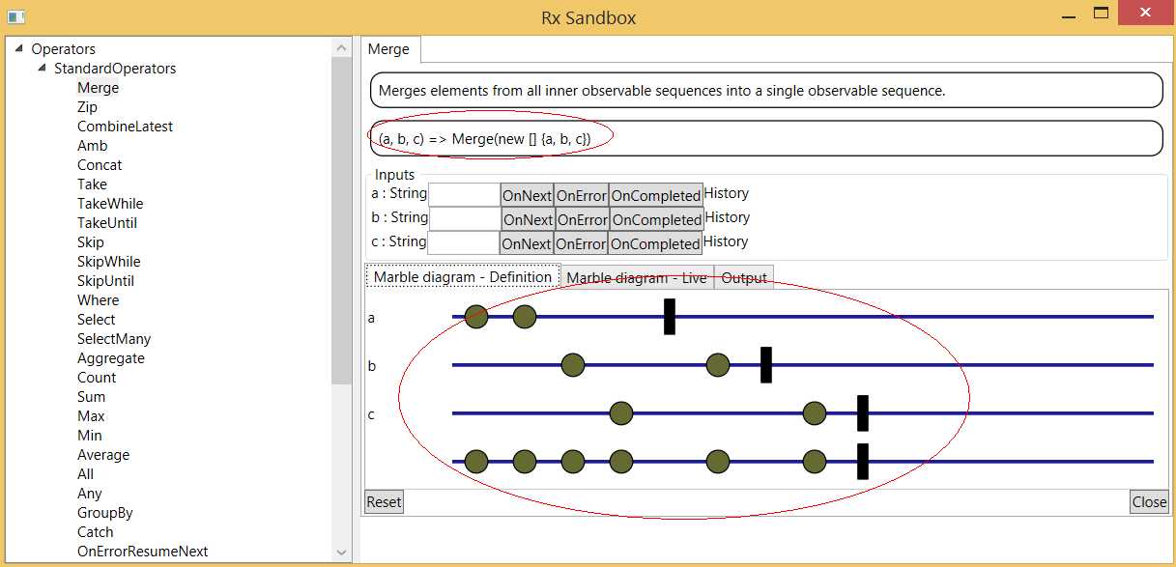The width and height of the screenshot is (1176, 567).
Task: Select the Amb operator
Action: pos(92,146)
